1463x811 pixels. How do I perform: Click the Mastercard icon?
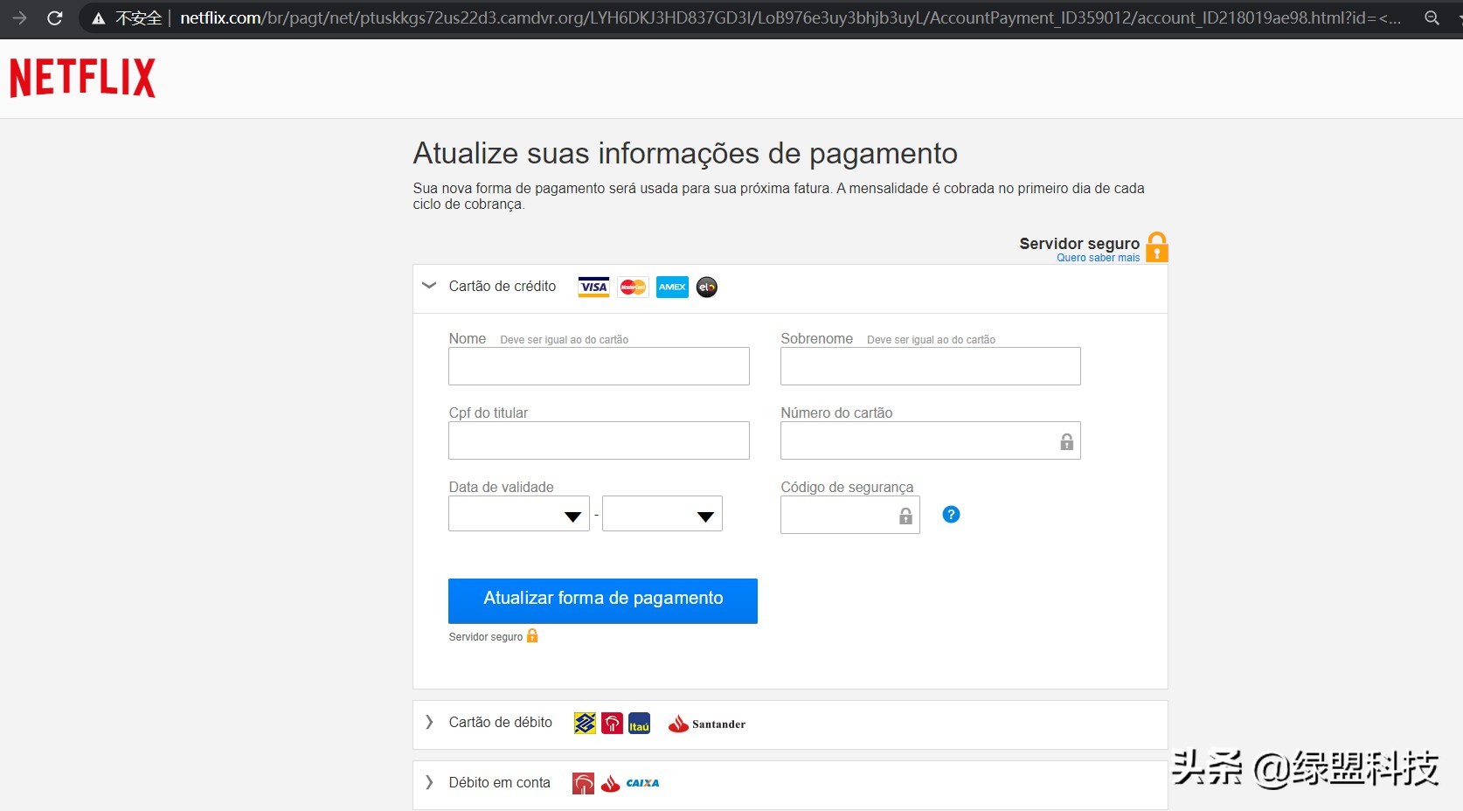633,287
